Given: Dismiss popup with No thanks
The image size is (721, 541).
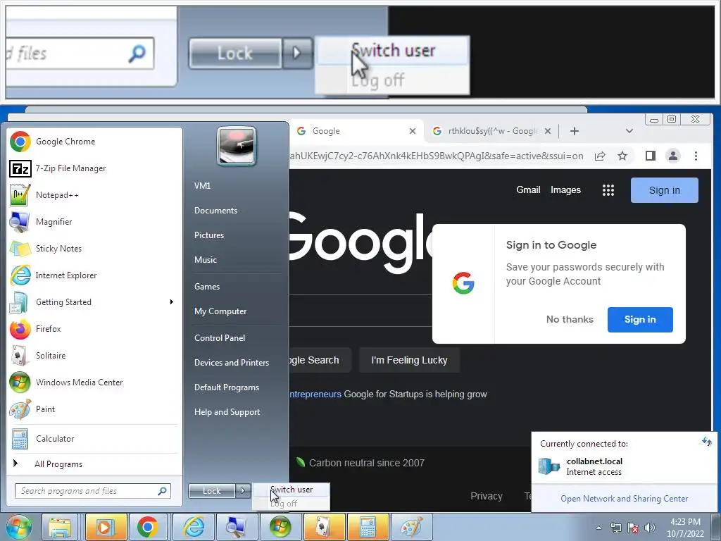Looking at the screenshot, I should pyautogui.click(x=570, y=319).
